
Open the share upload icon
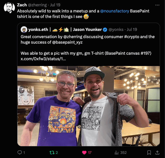[157, 152]
